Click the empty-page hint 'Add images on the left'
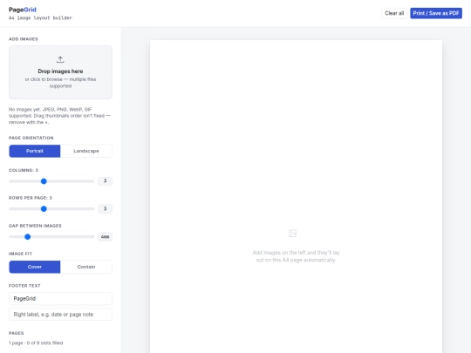The image size is (471, 353). tap(296, 256)
